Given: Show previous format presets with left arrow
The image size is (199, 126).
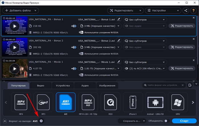Looking at the screenshot, I should coord(6,102).
